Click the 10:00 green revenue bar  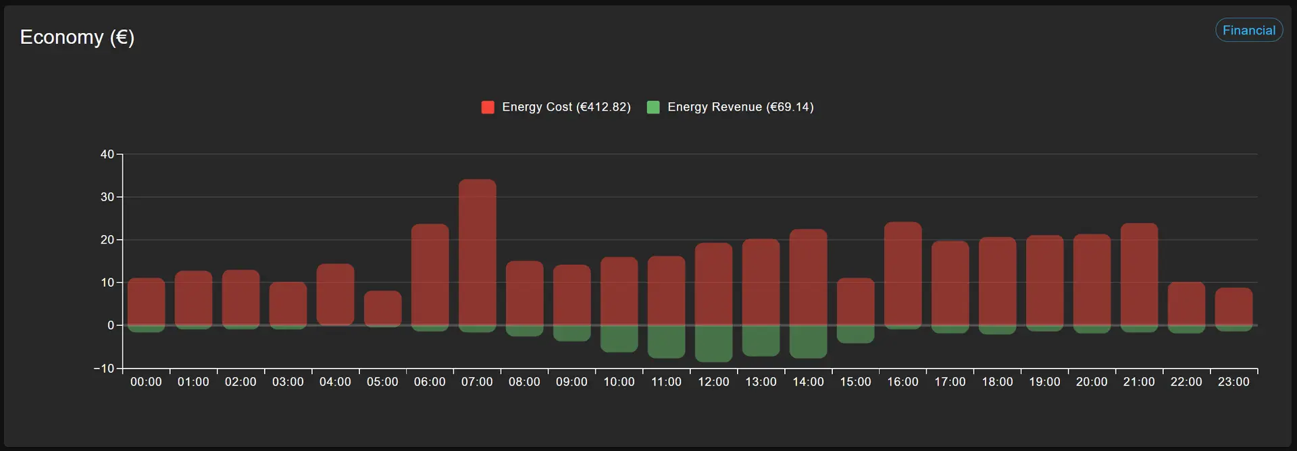pos(619,339)
